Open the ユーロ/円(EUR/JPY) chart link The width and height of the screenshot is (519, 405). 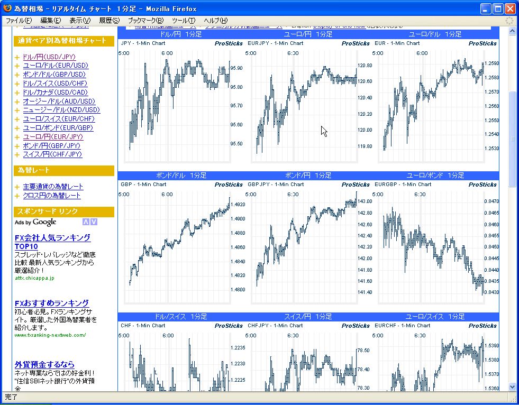click(53, 136)
